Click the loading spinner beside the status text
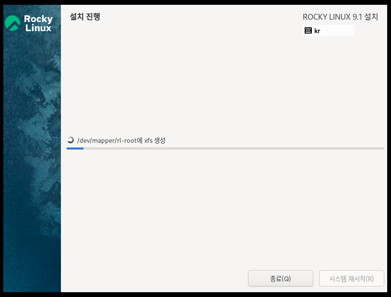This screenshot has height=297, width=391. pyautogui.click(x=71, y=140)
